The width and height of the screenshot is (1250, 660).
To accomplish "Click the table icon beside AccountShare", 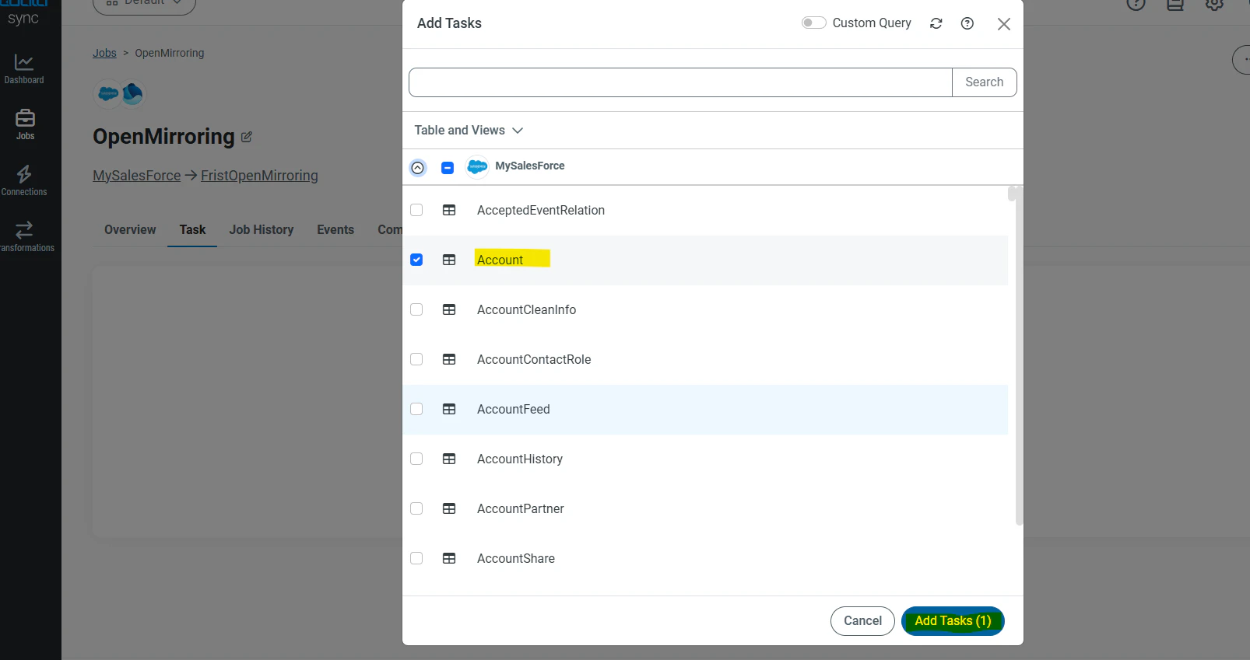I will click(x=449, y=558).
